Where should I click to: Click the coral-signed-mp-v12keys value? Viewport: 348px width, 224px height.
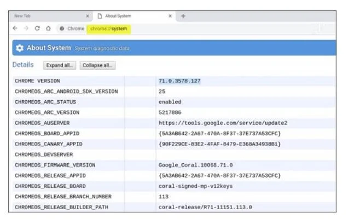(195, 186)
